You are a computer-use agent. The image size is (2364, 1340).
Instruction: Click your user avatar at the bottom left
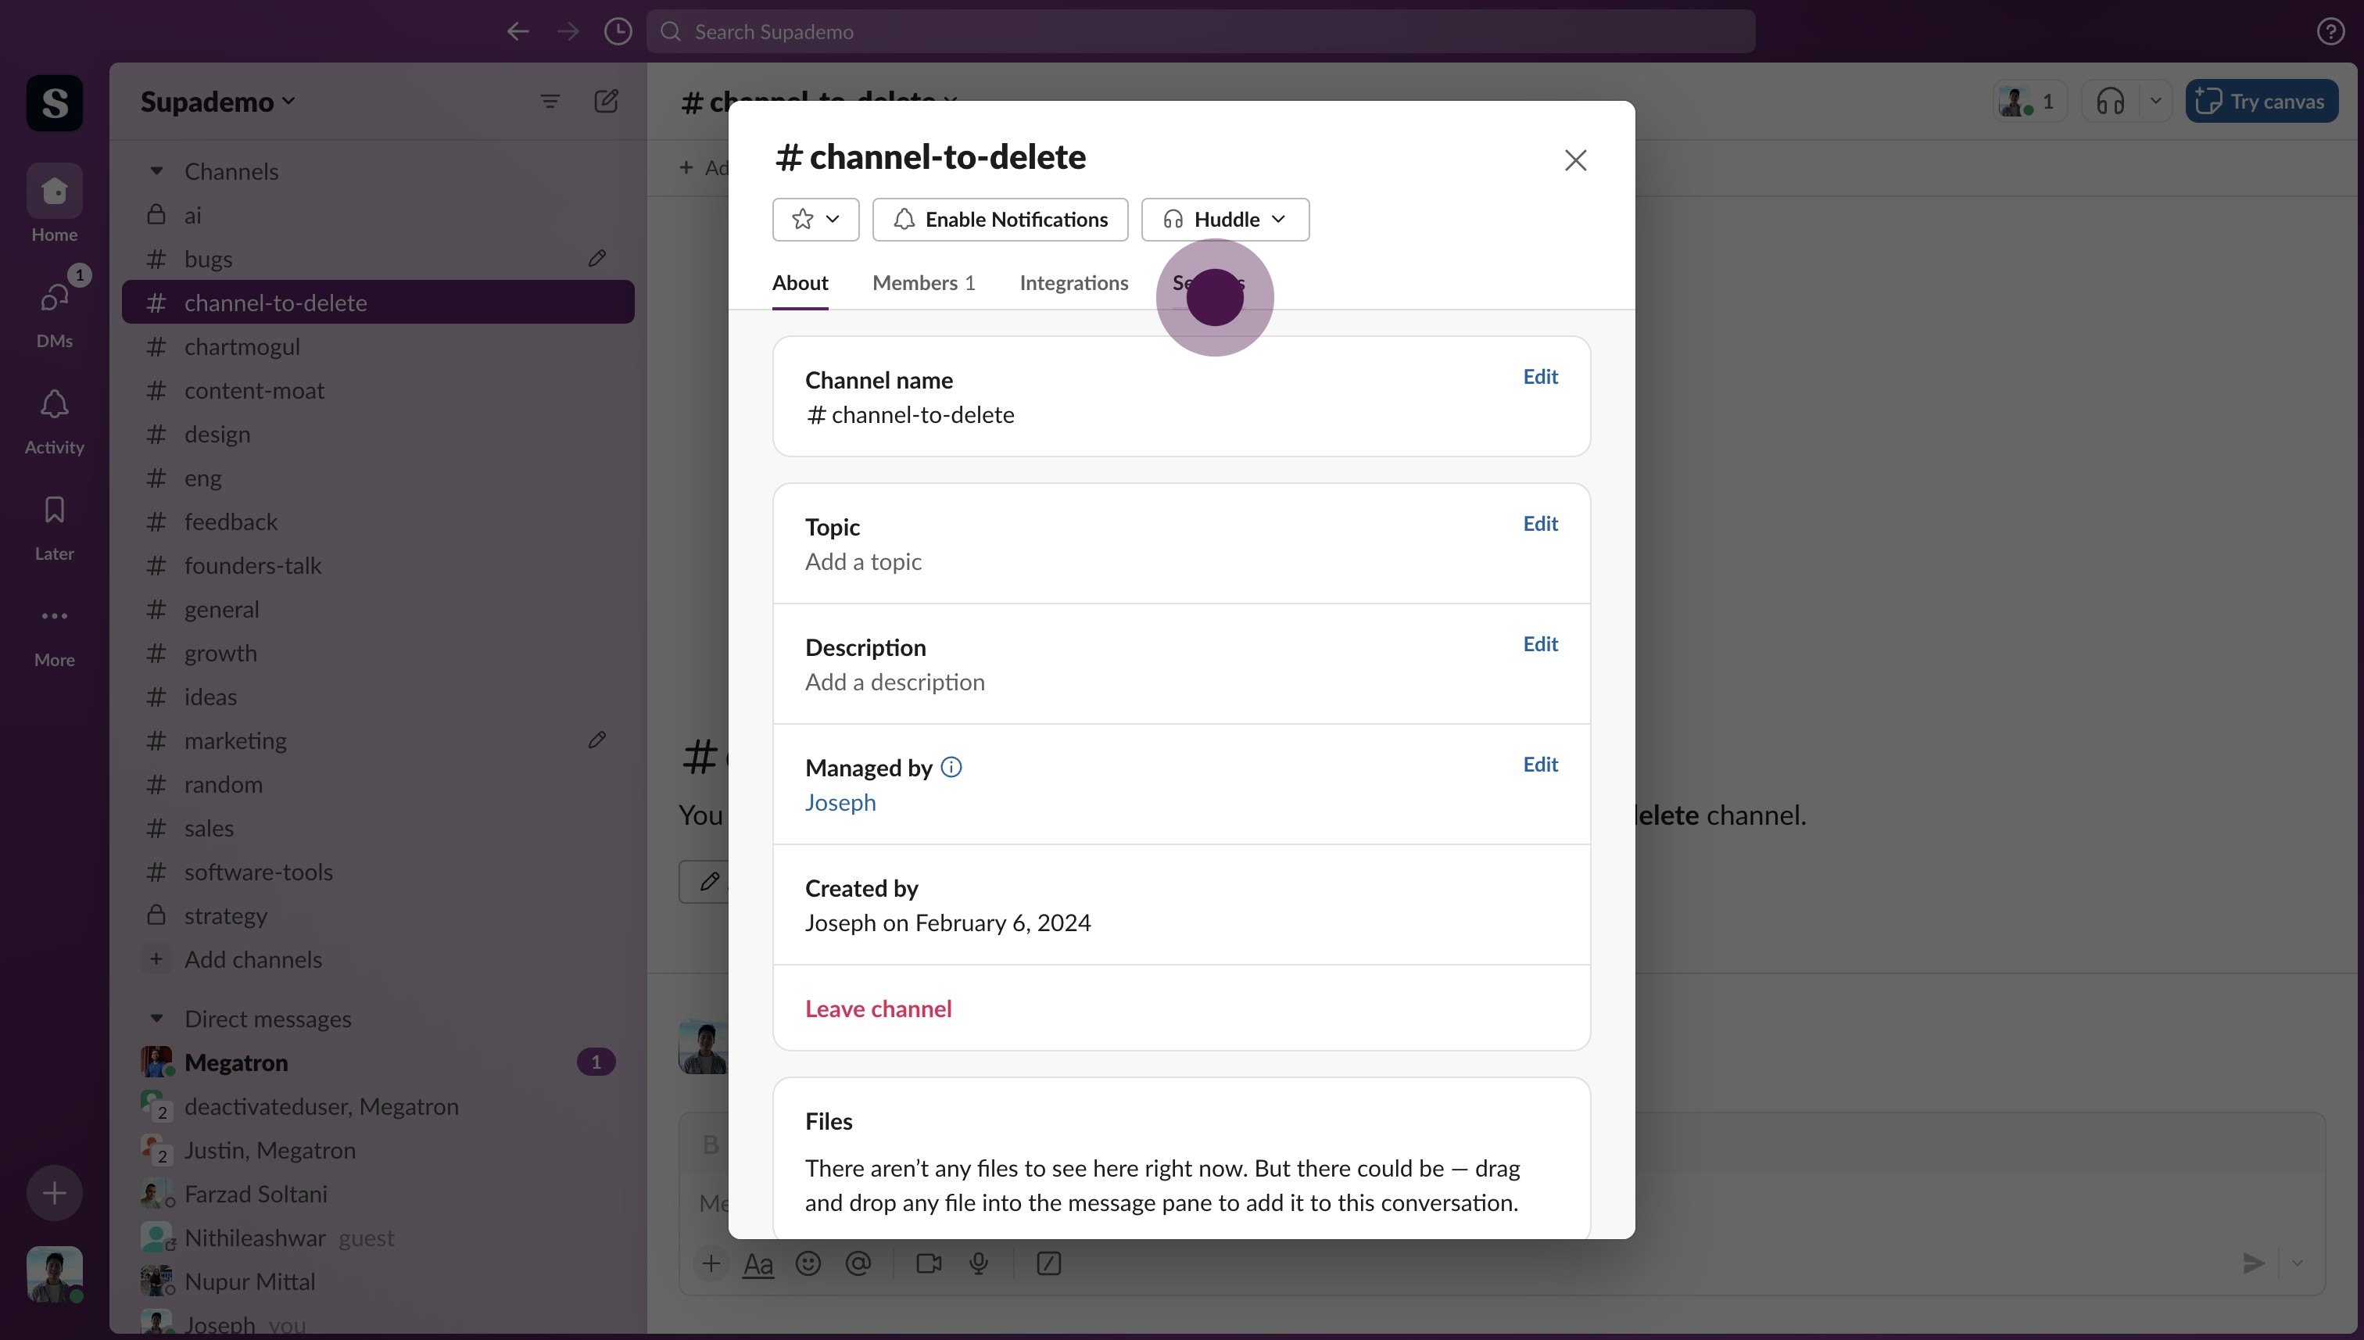coord(54,1274)
